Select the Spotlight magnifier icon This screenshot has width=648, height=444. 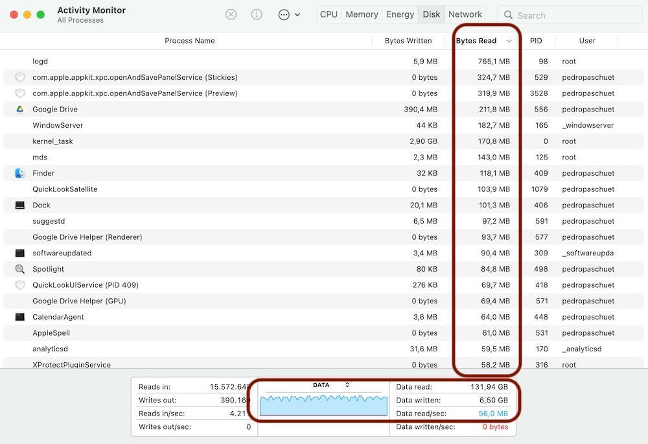20,269
